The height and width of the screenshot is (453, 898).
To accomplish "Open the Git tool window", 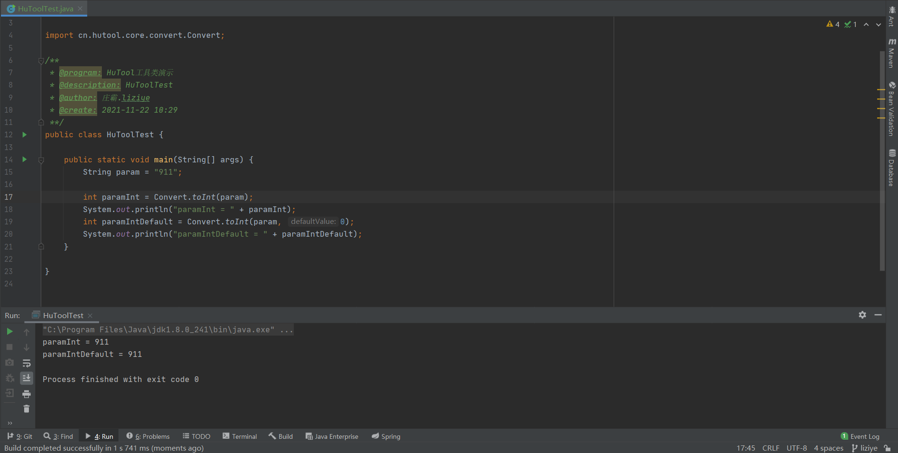I will (20, 436).
